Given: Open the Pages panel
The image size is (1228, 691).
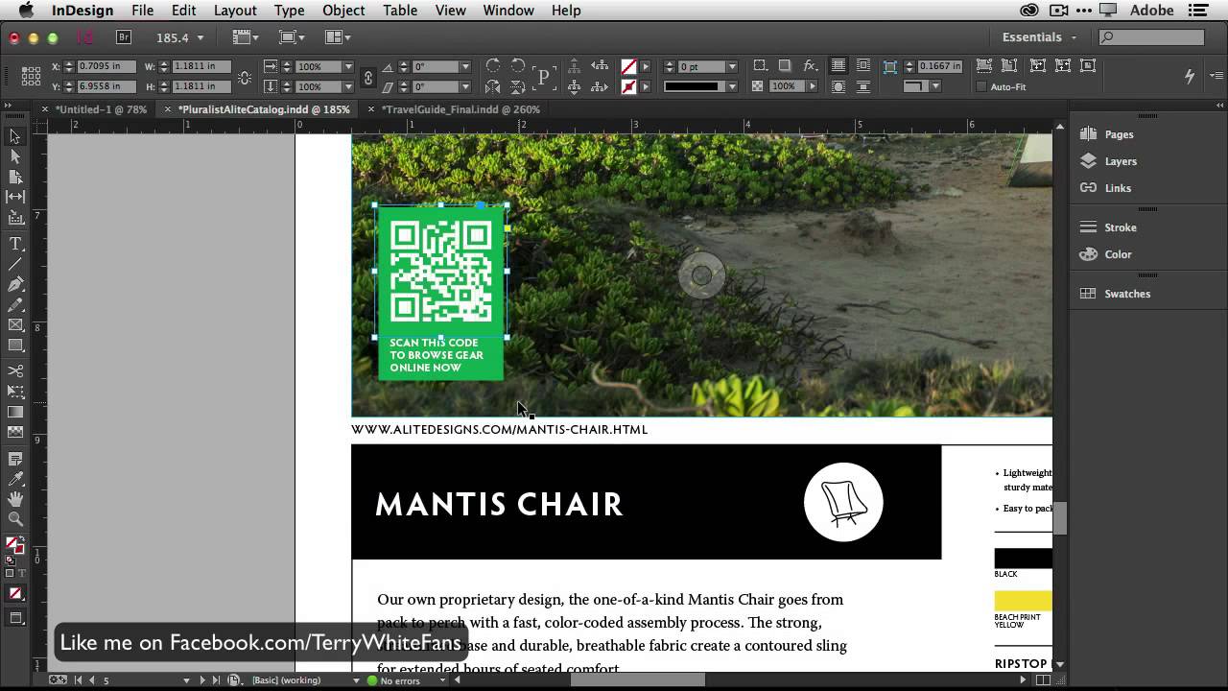Looking at the screenshot, I should (1119, 134).
